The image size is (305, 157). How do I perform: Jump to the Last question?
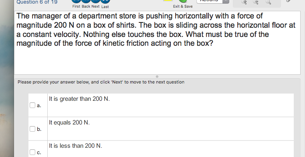(105, 2)
